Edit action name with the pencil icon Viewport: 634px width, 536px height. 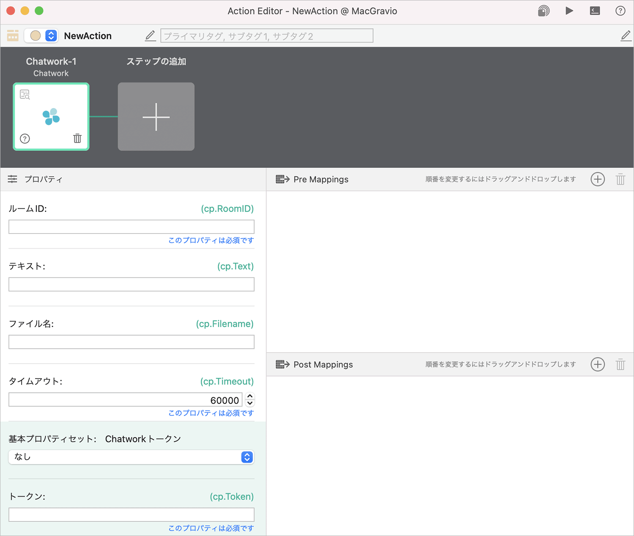coord(150,36)
